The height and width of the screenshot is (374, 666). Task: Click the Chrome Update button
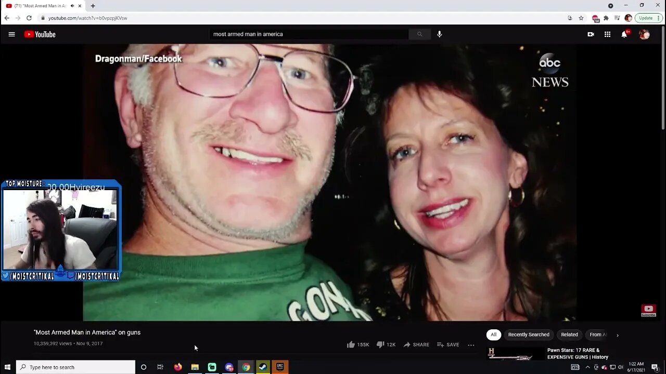[x=648, y=18]
